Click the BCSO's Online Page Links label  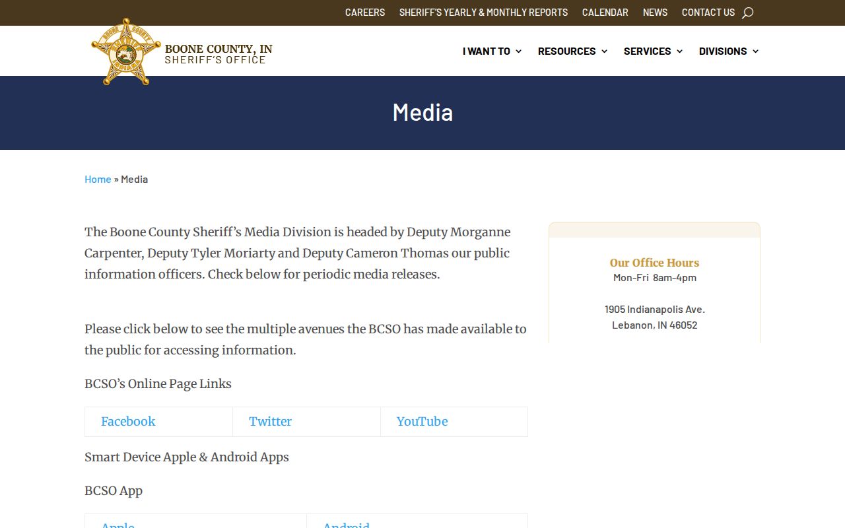tap(158, 384)
